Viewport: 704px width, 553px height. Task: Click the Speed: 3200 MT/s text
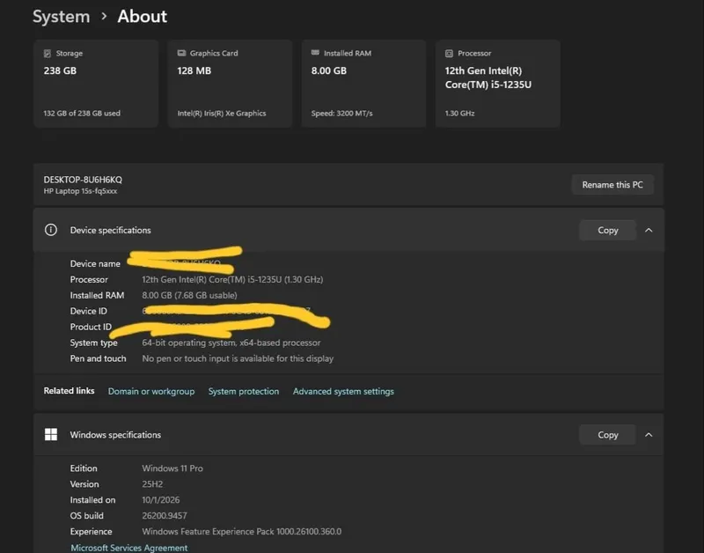341,114
